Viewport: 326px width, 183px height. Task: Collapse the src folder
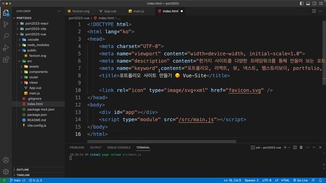(x=39, y=61)
